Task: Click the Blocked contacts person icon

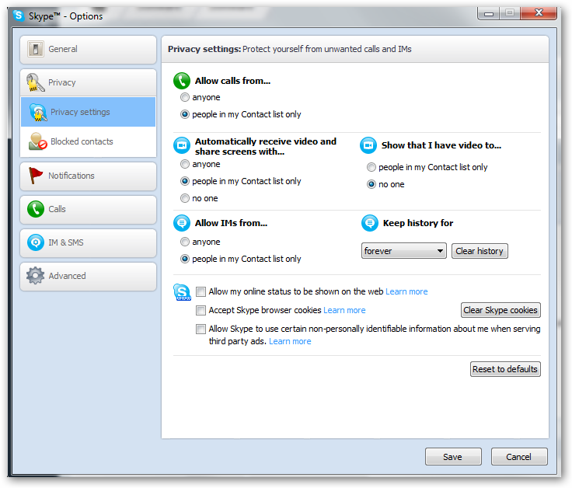Action: 38,141
